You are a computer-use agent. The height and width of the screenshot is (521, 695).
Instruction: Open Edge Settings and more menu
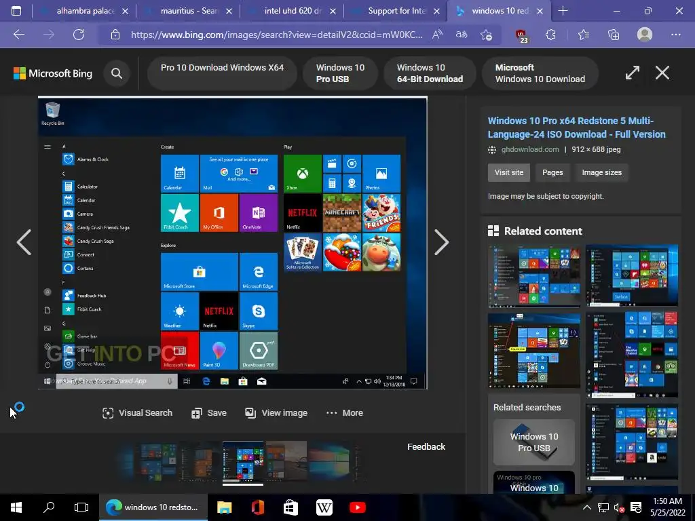click(x=675, y=35)
